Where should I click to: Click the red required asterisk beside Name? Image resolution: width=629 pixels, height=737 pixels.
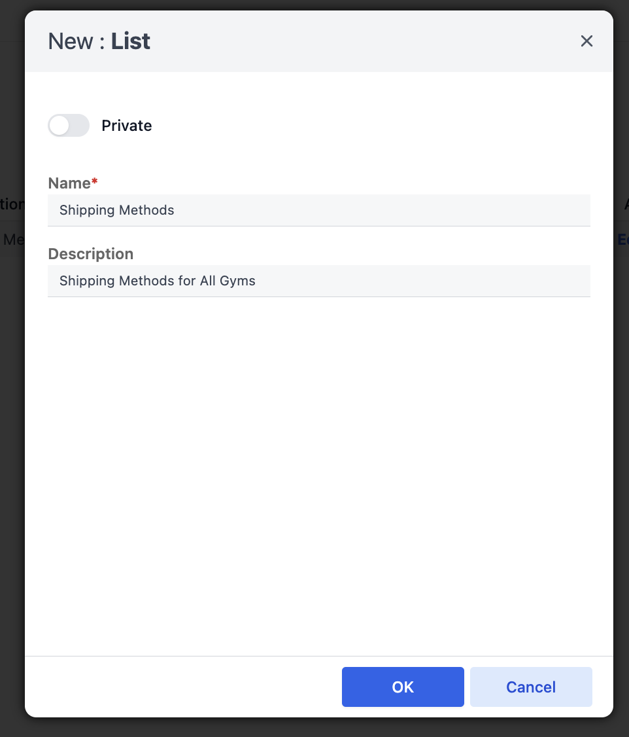pyautogui.click(x=94, y=181)
